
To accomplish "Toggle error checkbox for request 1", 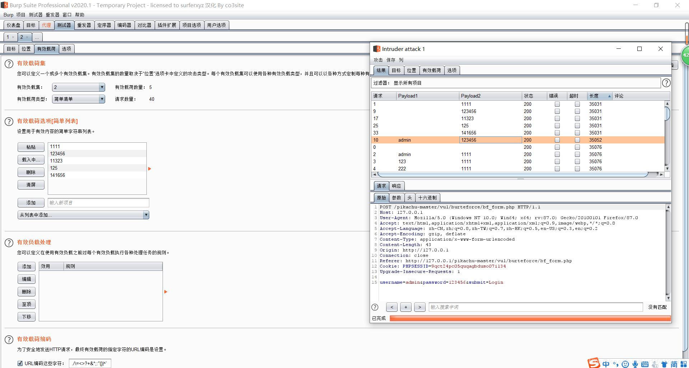I will pyautogui.click(x=557, y=104).
